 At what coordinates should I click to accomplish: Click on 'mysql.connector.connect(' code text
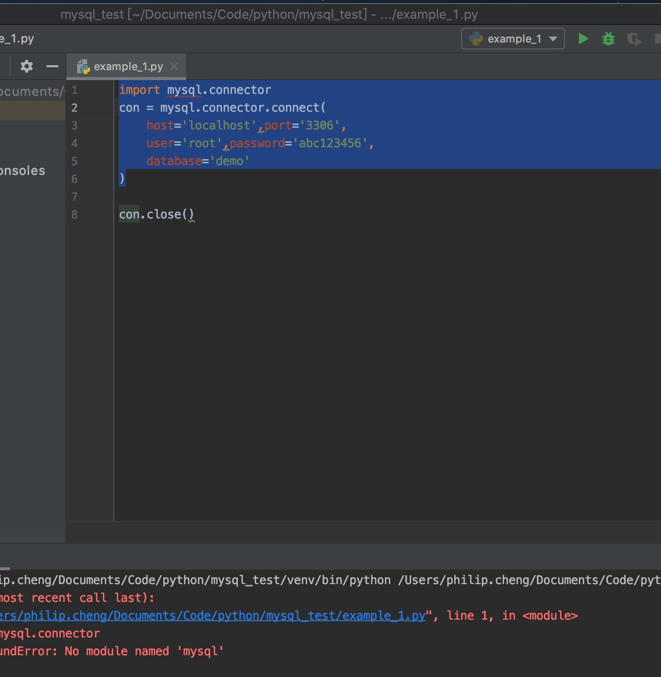click(242, 108)
